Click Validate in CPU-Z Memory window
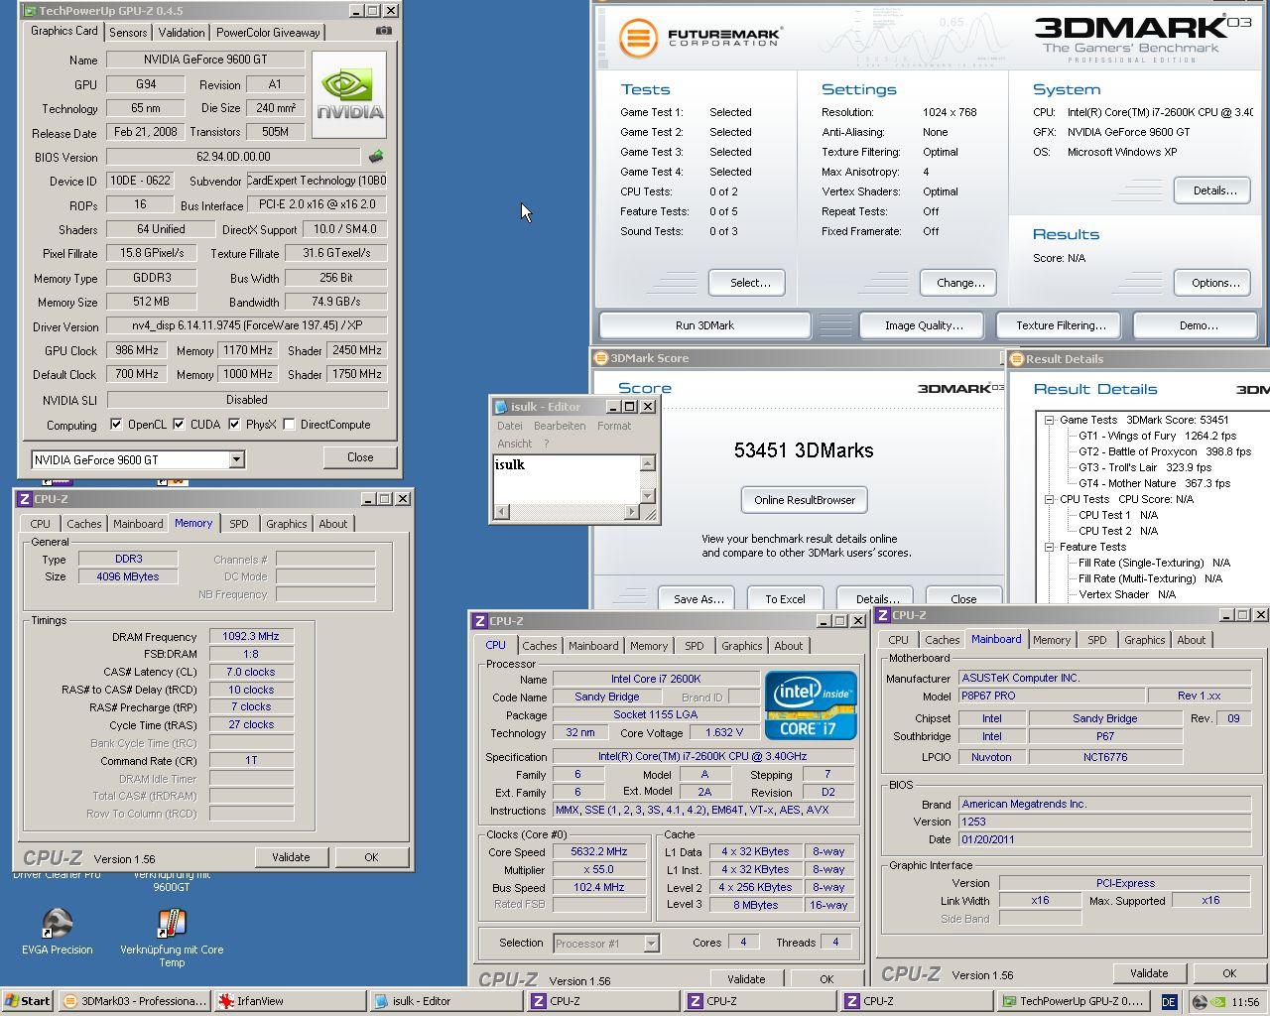Viewport: 1270px width, 1016px height. coord(291,857)
